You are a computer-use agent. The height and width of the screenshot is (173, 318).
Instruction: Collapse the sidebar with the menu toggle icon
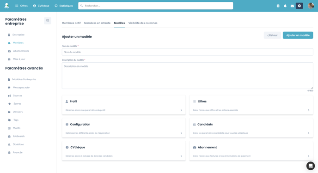(48, 21)
